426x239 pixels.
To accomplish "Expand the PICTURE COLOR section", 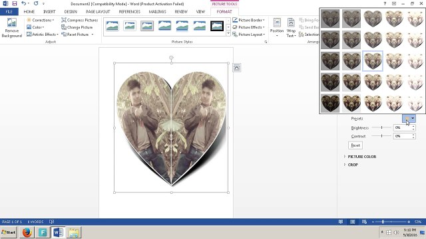I will point(360,157).
